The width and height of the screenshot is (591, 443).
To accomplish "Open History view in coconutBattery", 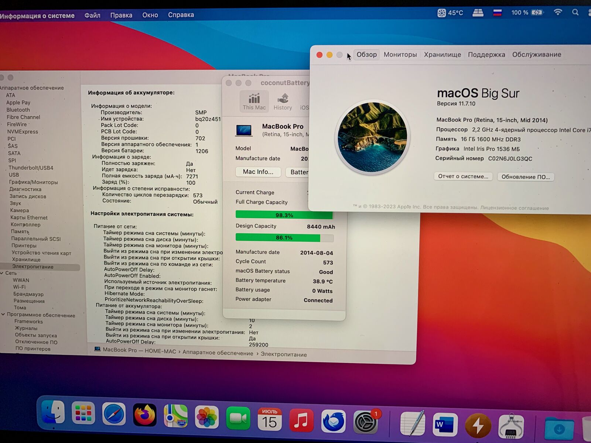I will [x=283, y=102].
